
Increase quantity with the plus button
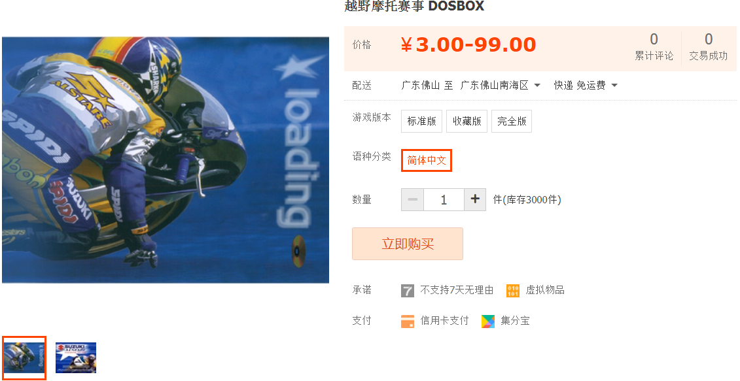click(475, 199)
